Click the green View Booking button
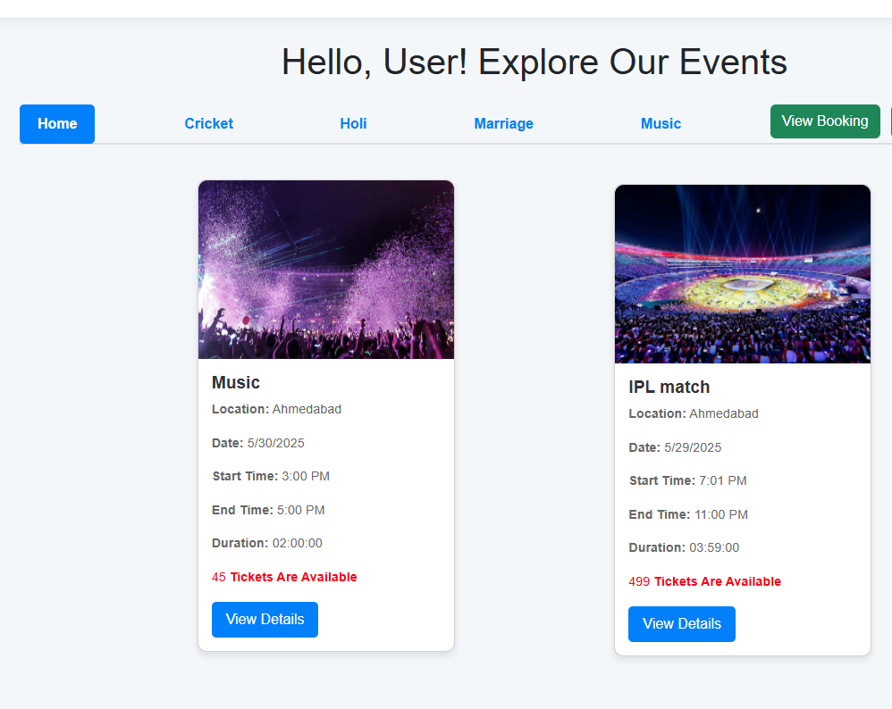 pyautogui.click(x=825, y=121)
